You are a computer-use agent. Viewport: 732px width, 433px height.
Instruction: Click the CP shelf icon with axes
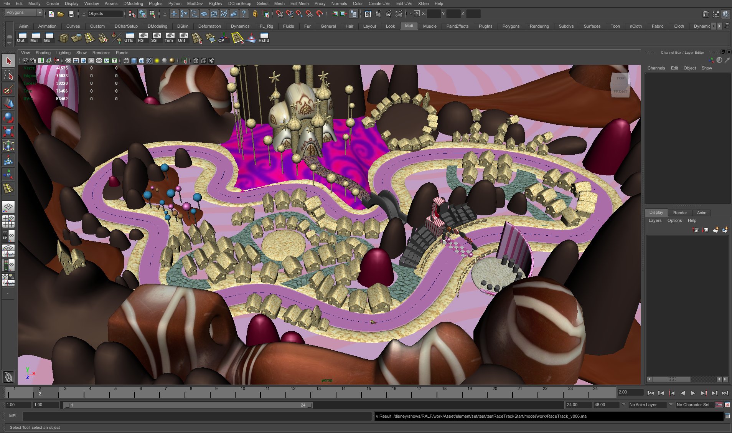[x=223, y=38]
